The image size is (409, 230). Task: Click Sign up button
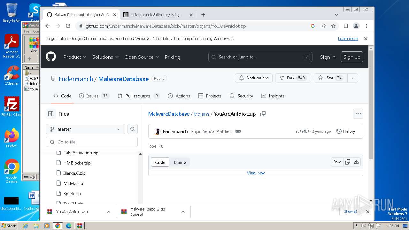[352, 57]
